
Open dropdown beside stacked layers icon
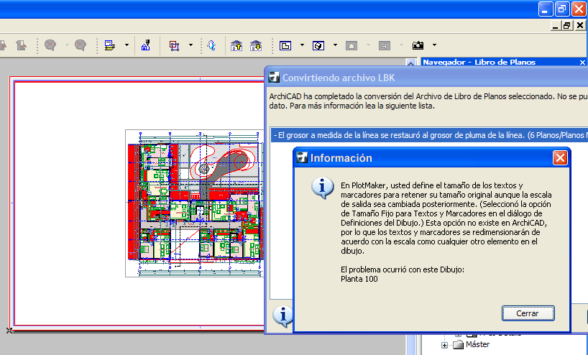pyautogui.click(x=127, y=45)
